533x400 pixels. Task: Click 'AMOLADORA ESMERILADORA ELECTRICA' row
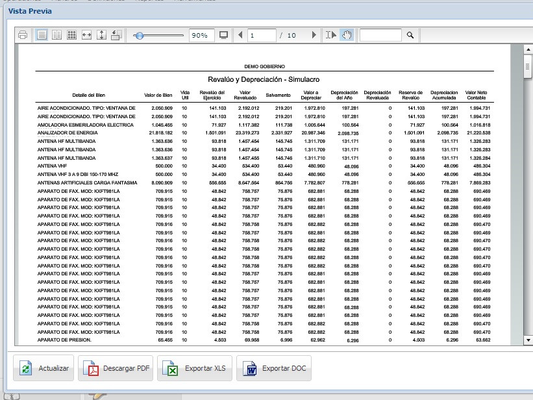tap(264, 125)
